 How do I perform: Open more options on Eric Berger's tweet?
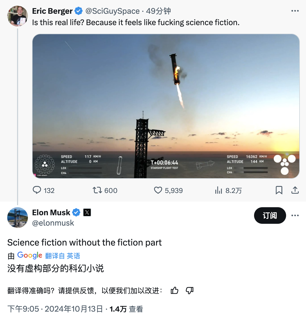(295, 11)
